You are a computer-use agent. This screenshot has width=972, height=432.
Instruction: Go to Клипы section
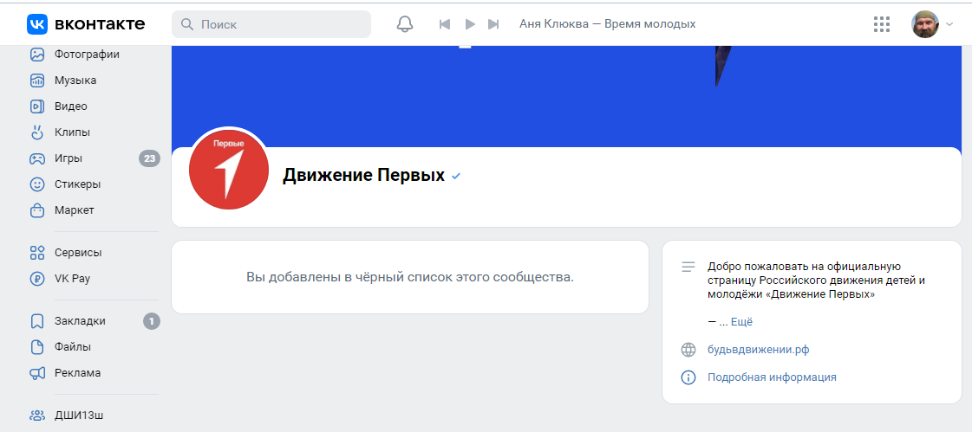coord(72,132)
